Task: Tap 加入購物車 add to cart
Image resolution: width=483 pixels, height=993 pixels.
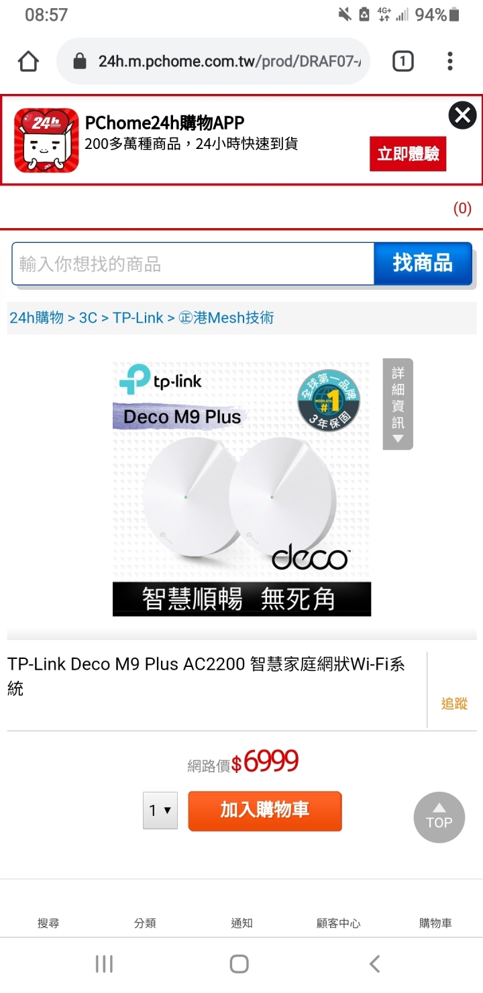Action: tap(265, 811)
